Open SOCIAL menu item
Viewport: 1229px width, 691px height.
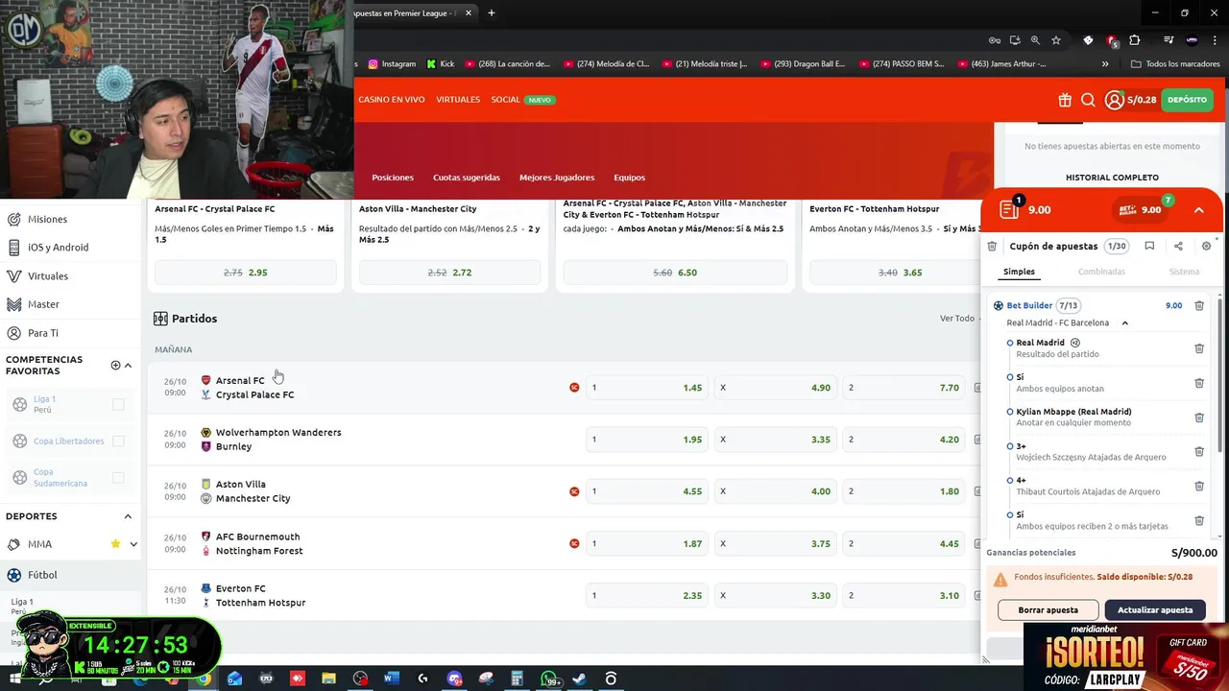click(x=505, y=100)
